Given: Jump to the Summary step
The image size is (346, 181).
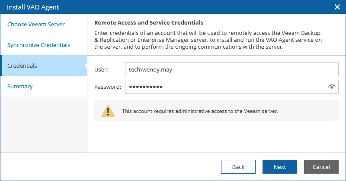Looking at the screenshot, I should tap(20, 86).
